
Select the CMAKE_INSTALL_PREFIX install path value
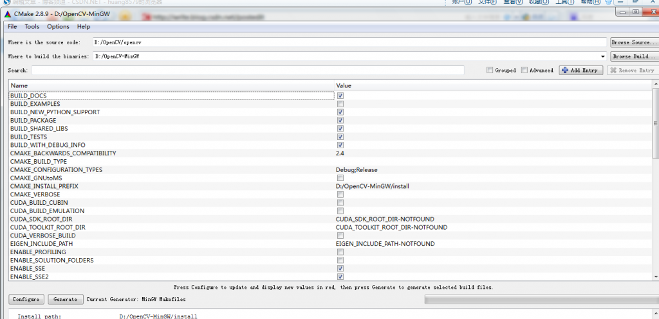(373, 186)
